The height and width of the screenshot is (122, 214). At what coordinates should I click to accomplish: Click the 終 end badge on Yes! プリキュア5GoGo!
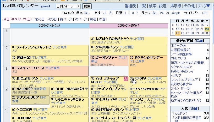[125, 79]
